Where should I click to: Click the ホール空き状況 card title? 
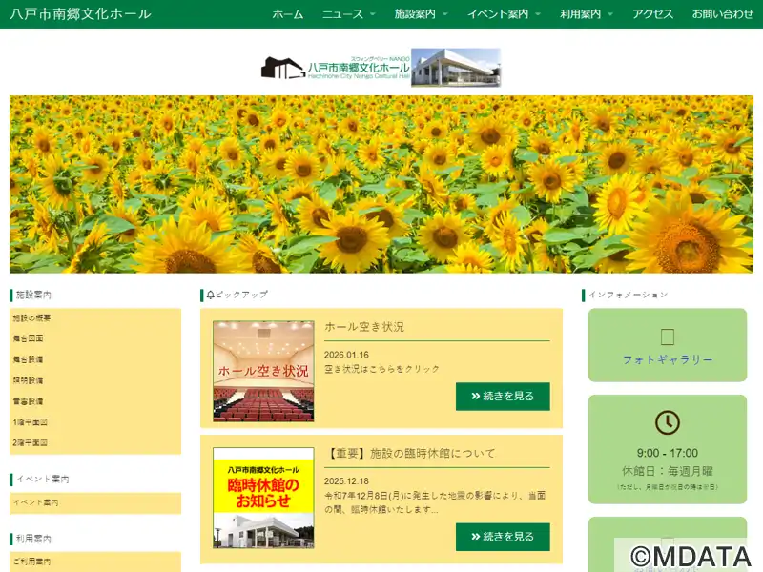pyautogui.click(x=364, y=327)
